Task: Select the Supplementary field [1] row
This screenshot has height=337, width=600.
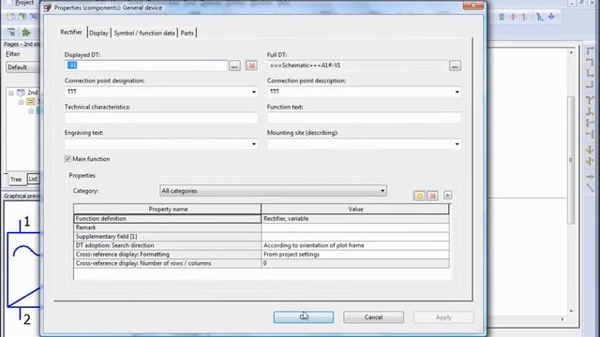Action: pos(167,237)
